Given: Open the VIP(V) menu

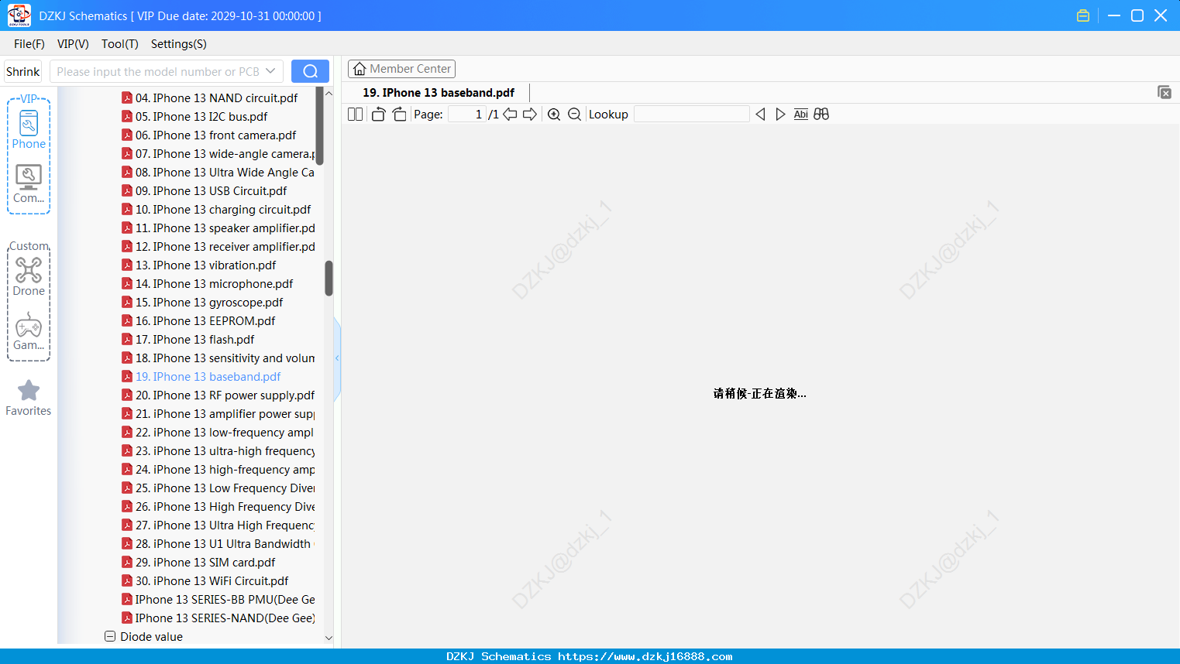Looking at the screenshot, I should pos(73,44).
